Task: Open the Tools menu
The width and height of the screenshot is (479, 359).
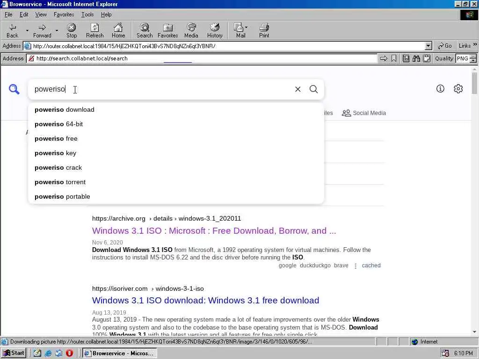Action: coord(87,14)
